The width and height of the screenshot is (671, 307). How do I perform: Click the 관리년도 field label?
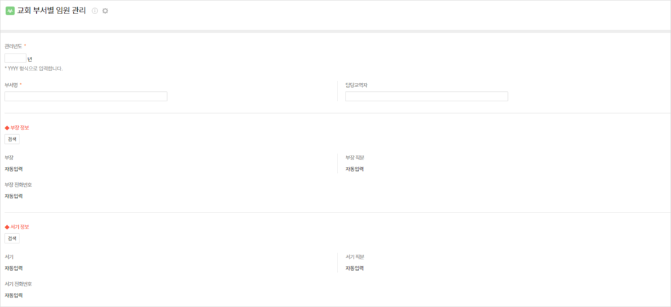coord(13,46)
